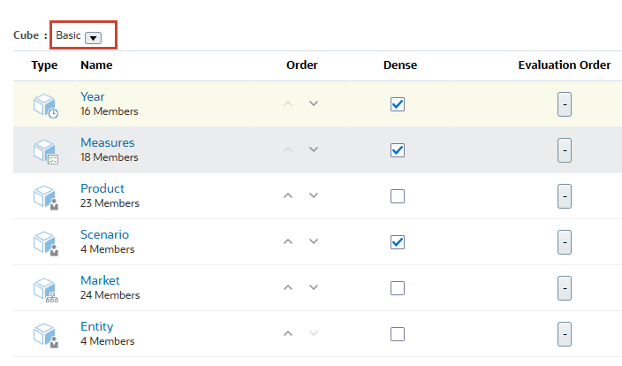
Task: Click the Name column header
Action: tap(96, 65)
